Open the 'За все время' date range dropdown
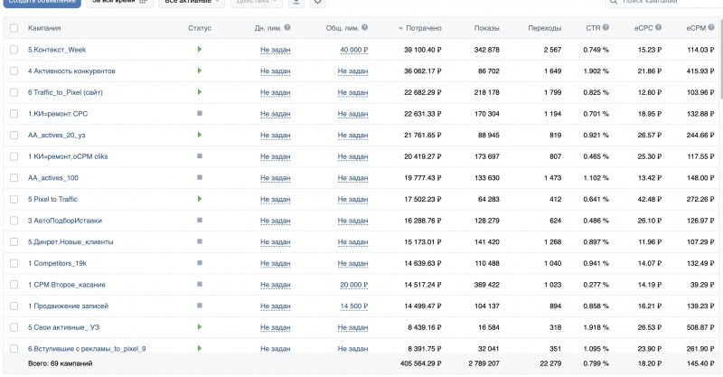Image resolution: width=723 pixels, height=377 pixels. [121, 3]
